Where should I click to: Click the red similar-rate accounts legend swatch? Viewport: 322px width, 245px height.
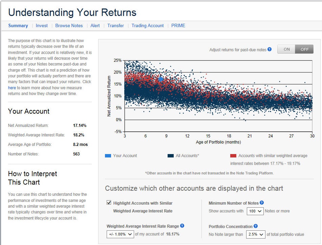[233, 156]
